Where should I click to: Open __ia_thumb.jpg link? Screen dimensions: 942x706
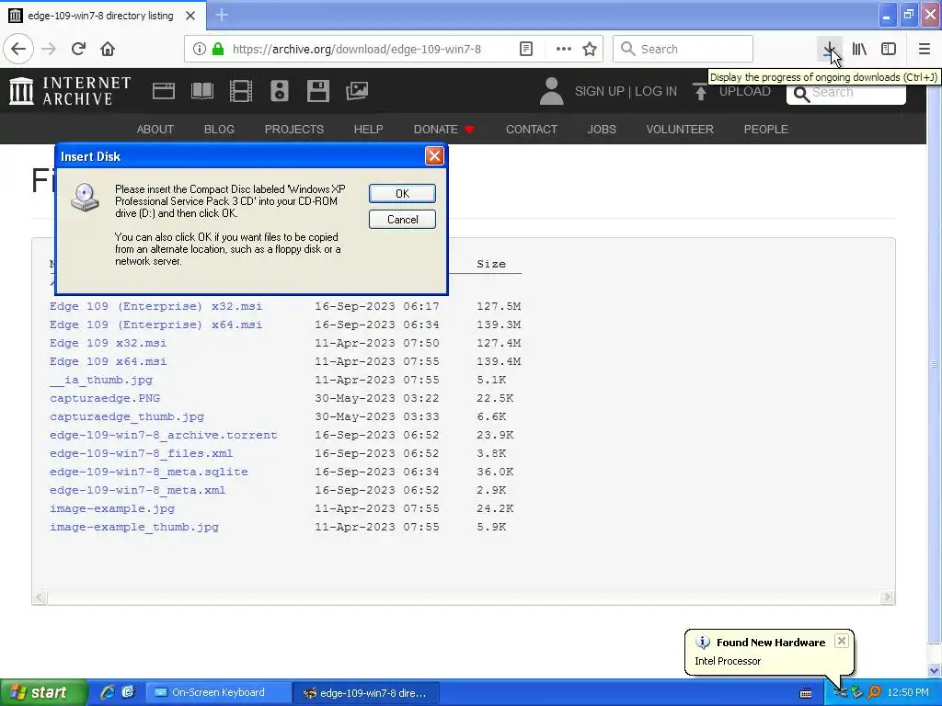point(101,380)
